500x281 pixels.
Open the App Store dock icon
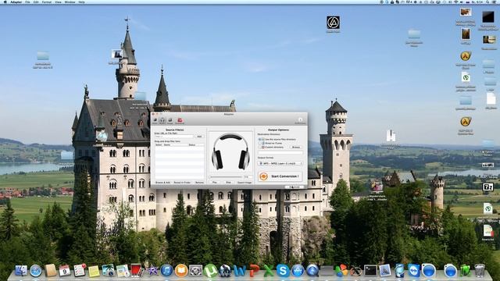click(x=298, y=271)
